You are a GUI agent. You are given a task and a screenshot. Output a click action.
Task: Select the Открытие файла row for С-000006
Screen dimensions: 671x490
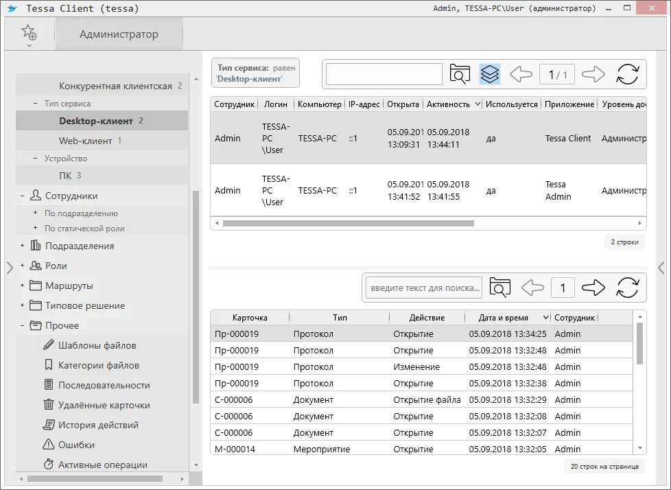point(421,399)
